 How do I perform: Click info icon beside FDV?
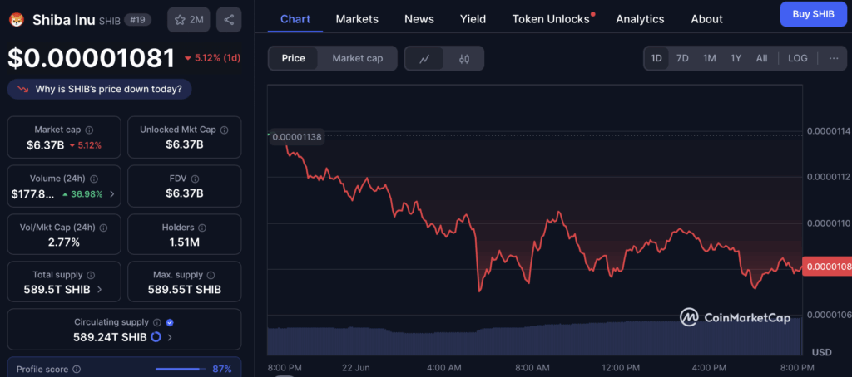click(x=195, y=179)
